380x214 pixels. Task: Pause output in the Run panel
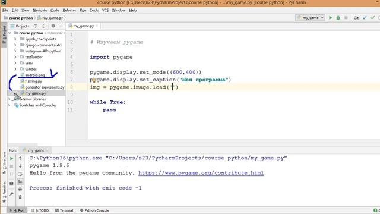click(11, 174)
